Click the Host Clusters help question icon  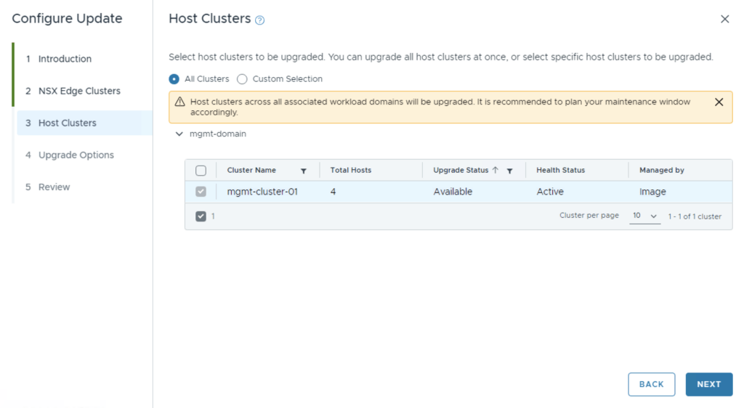[x=260, y=20]
